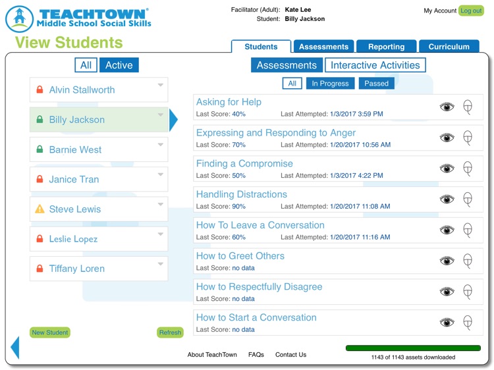Open the About TeachTown link
This screenshot has width=494, height=370.
212,355
